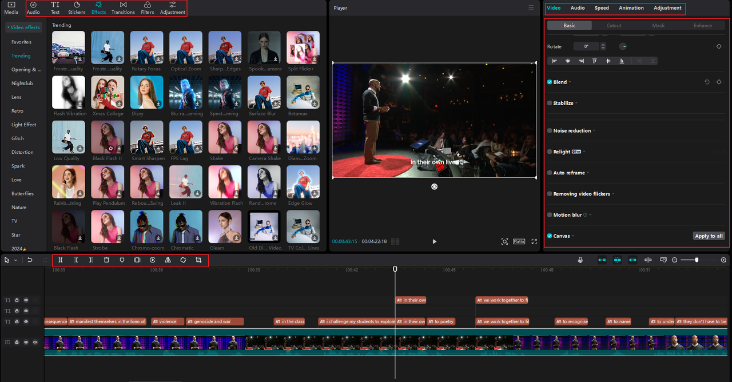
Task: Open the Favorites effects category
Action: (21, 42)
